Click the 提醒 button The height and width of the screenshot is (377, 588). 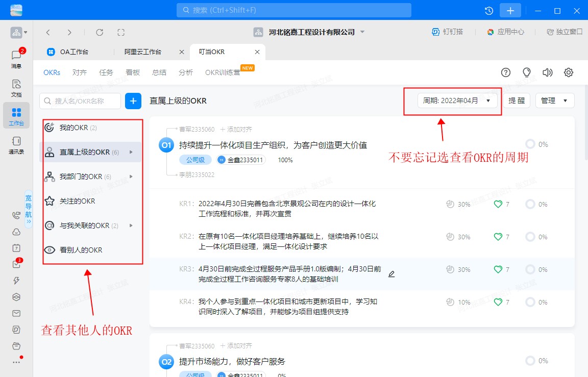(517, 101)
